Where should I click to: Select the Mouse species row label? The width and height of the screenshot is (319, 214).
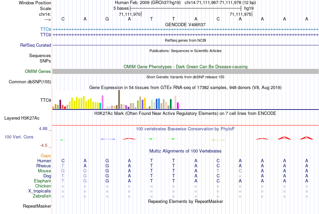point(44,171)
